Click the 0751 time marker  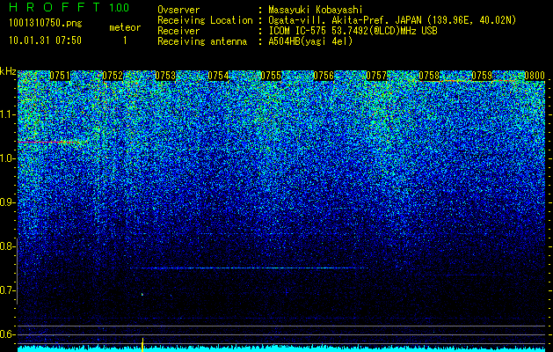pyautogui.click(x=60, y=76)
